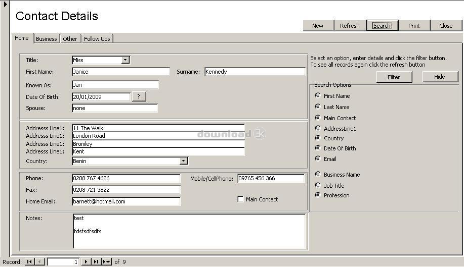Open the Follow Ups tab
Viewport: 464px width, 267px height.
[97, 39]
